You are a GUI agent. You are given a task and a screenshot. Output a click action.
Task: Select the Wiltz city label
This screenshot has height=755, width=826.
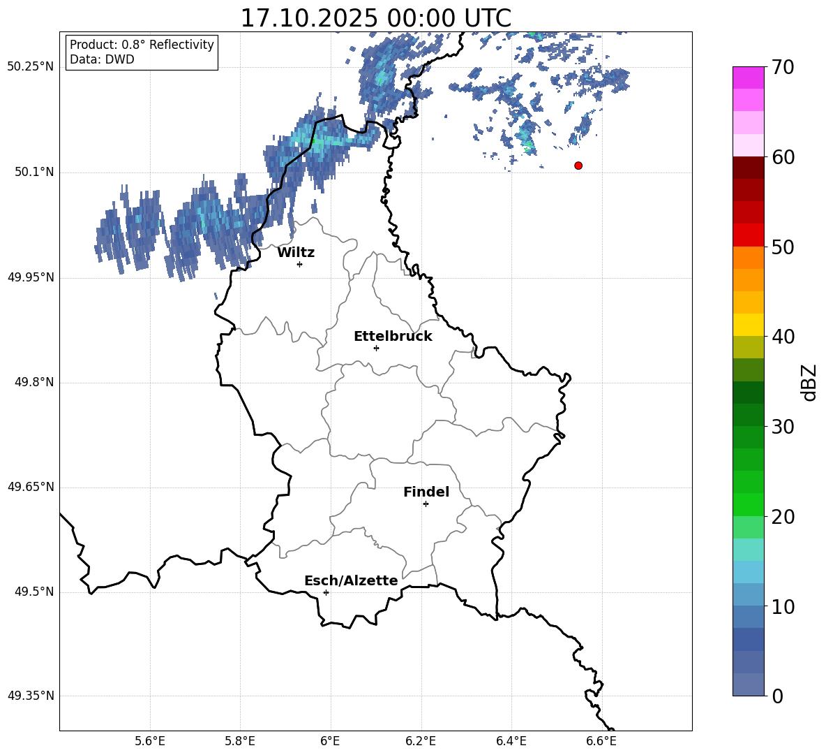coord(296,253)
